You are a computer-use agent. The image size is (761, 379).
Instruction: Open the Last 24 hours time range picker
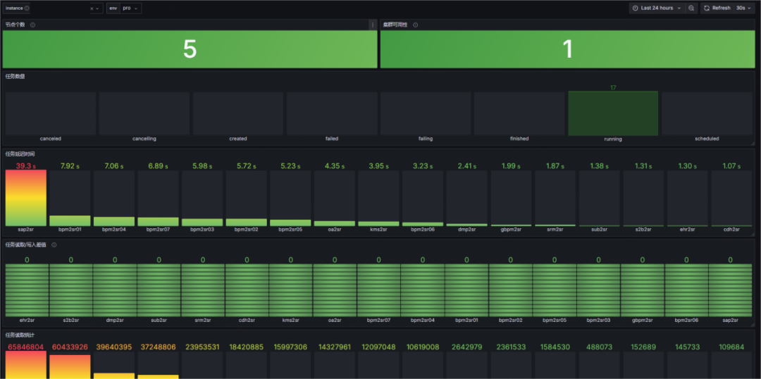pyautogui.click(x=657, y=8)
